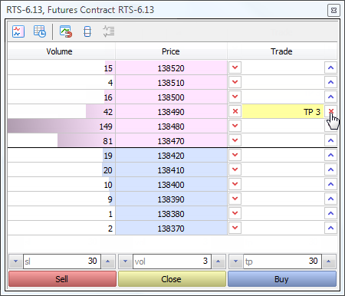This screenshot has height=296, width=345.
Task: Click the blue Buy button
Action: [x=282, y=279]
